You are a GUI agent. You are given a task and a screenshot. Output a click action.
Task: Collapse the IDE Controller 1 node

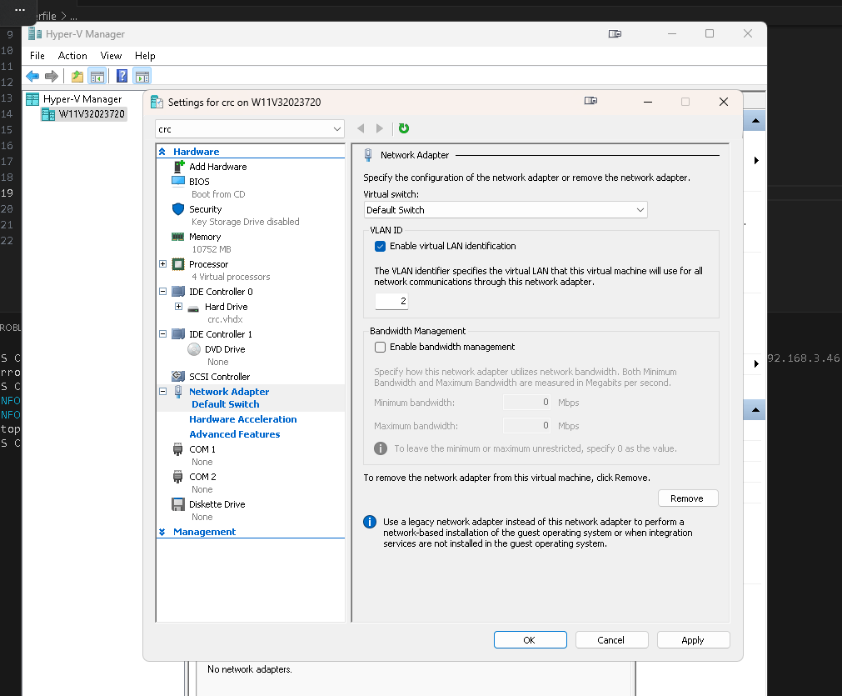162,333
